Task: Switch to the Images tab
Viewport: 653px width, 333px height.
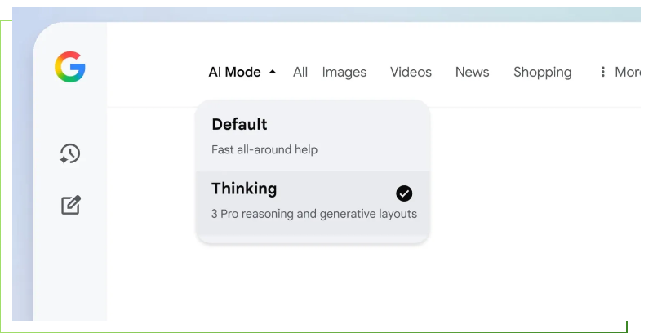Action: (x=344, y=72)
